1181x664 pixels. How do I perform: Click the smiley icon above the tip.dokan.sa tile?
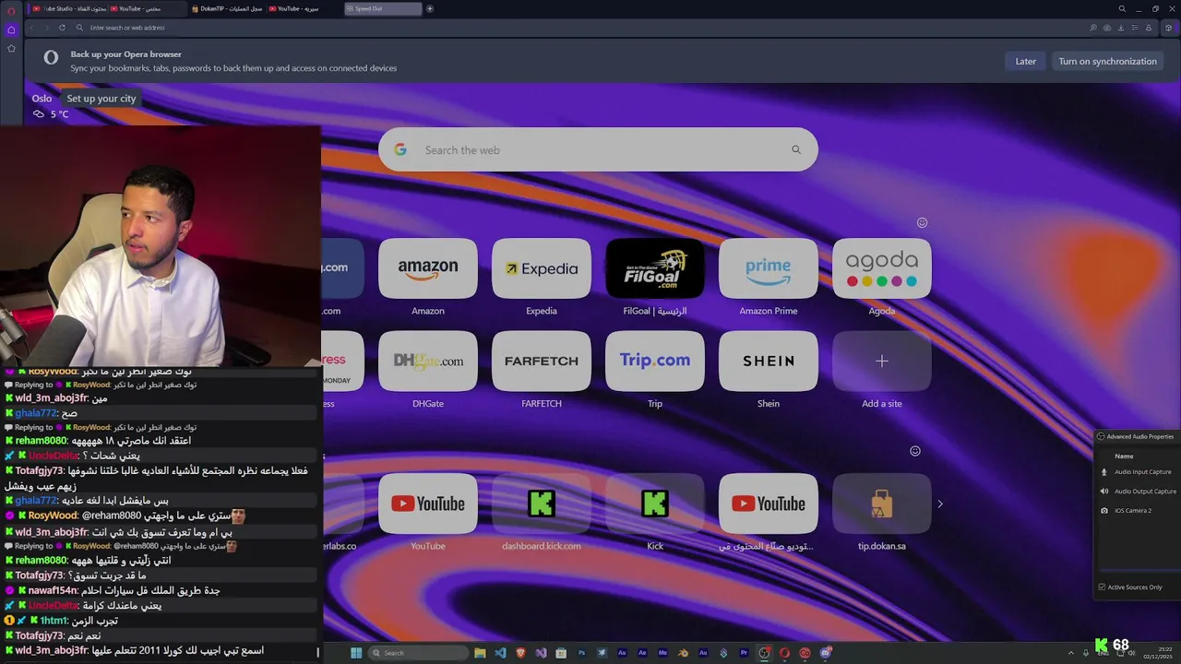coord(915,451)
